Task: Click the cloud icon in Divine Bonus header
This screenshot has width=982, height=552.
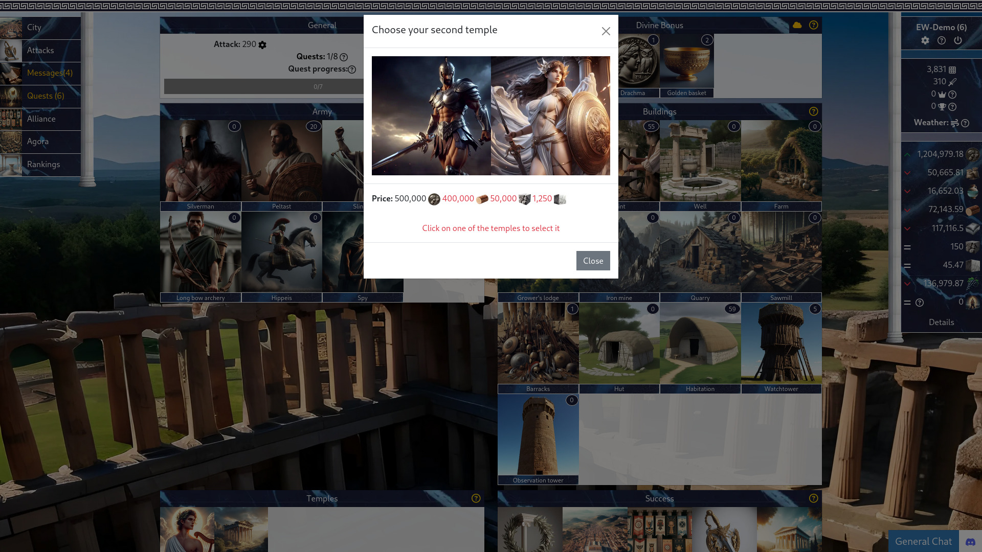Action: click(x=797, y=25)
